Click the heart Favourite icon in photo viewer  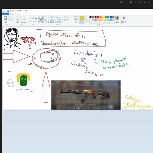coord(135,2)
